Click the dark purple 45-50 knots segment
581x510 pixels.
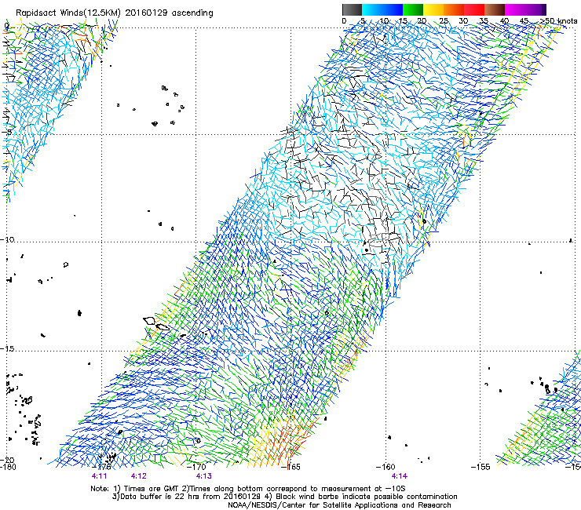click(535, 9)
